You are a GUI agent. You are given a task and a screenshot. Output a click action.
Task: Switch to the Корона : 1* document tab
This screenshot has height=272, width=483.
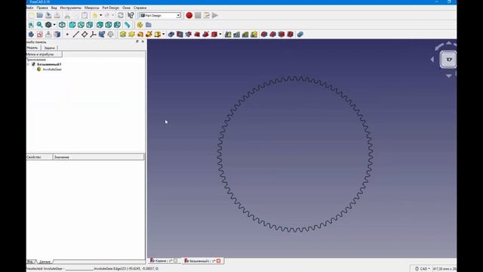tap(163, 261)
